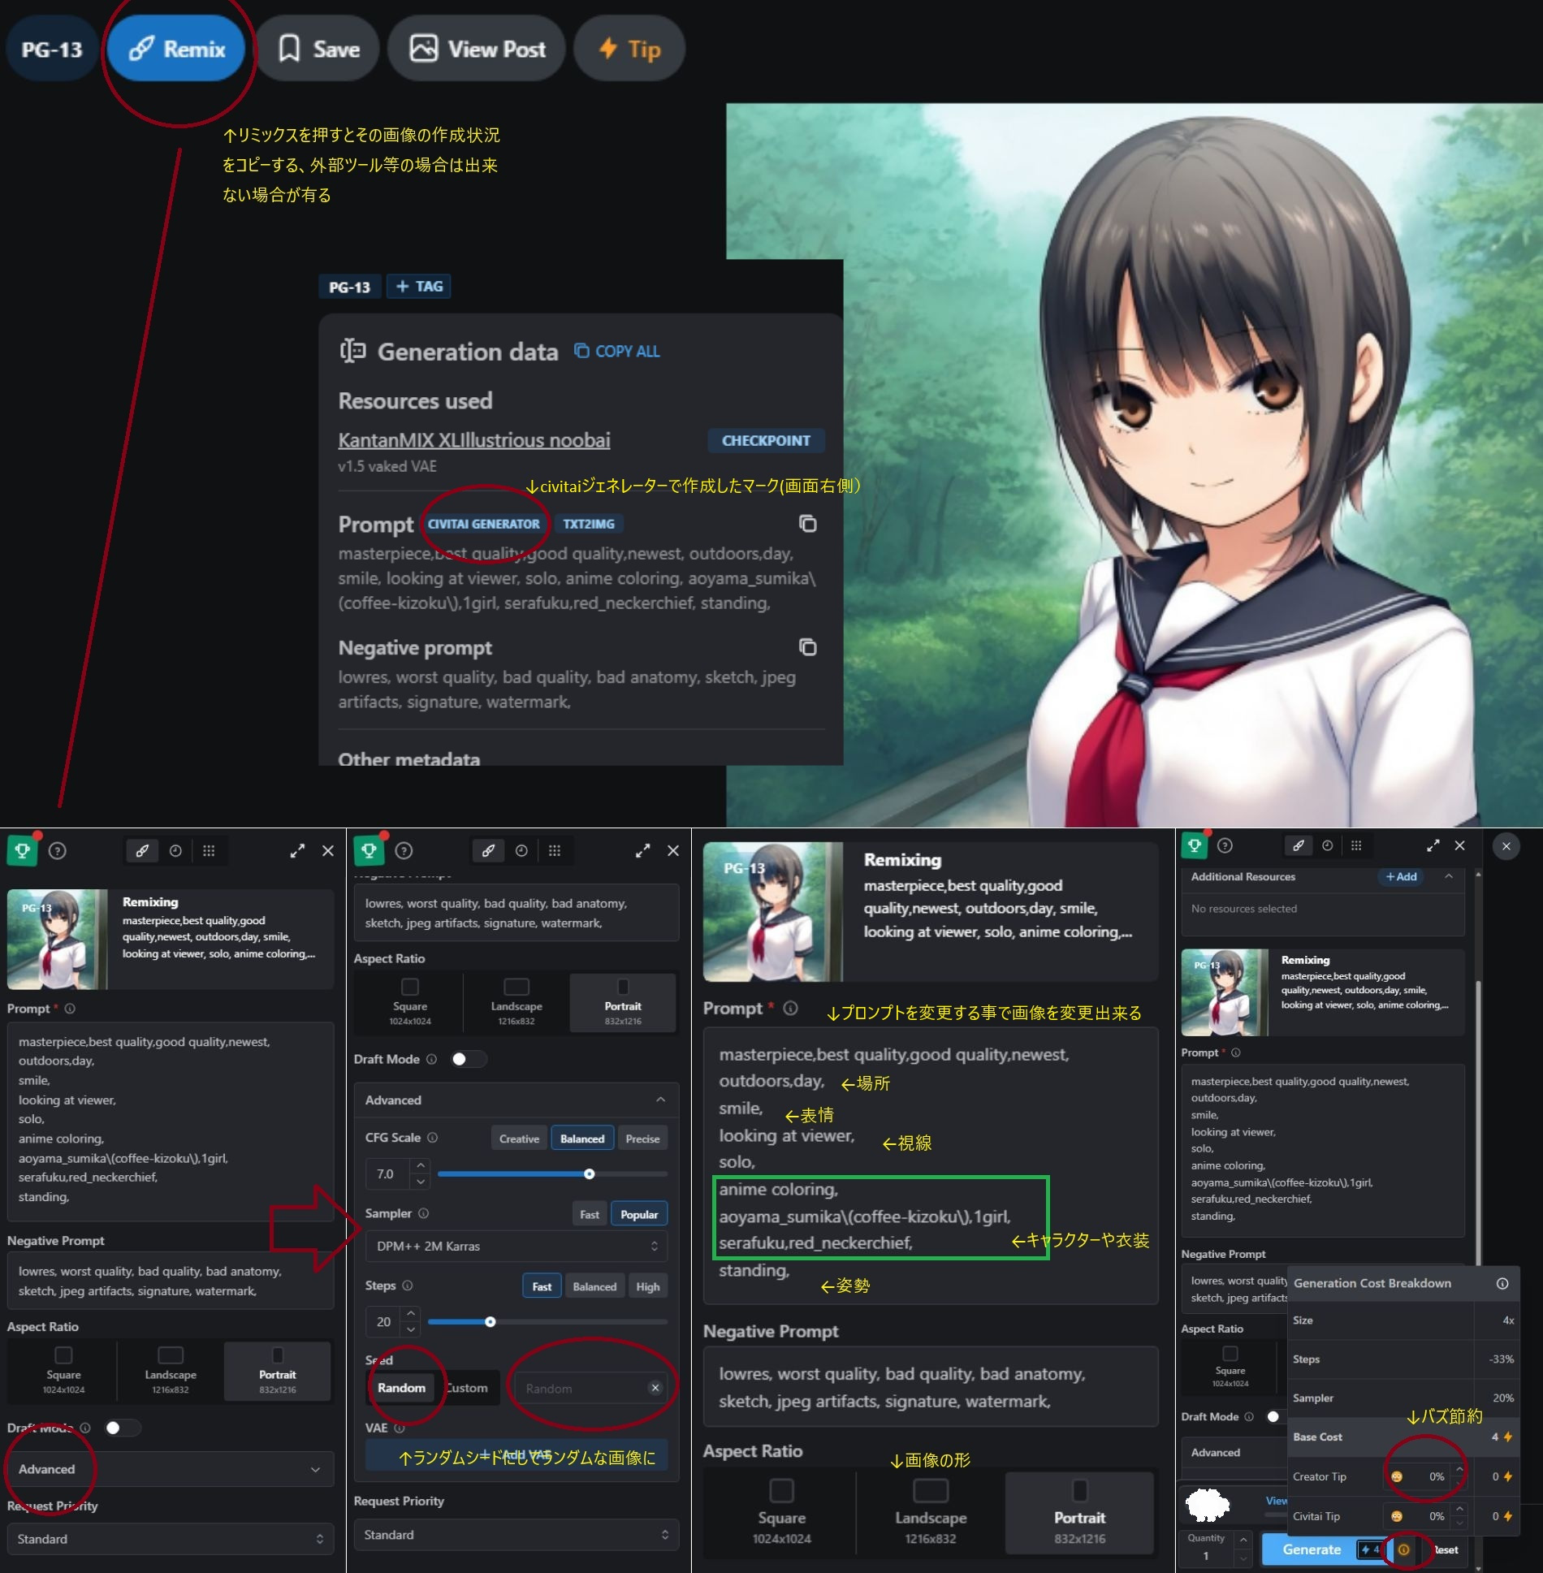1543x1573 pixels.
Task: Click the TXT2IMG badge
Action: (589, 524)
